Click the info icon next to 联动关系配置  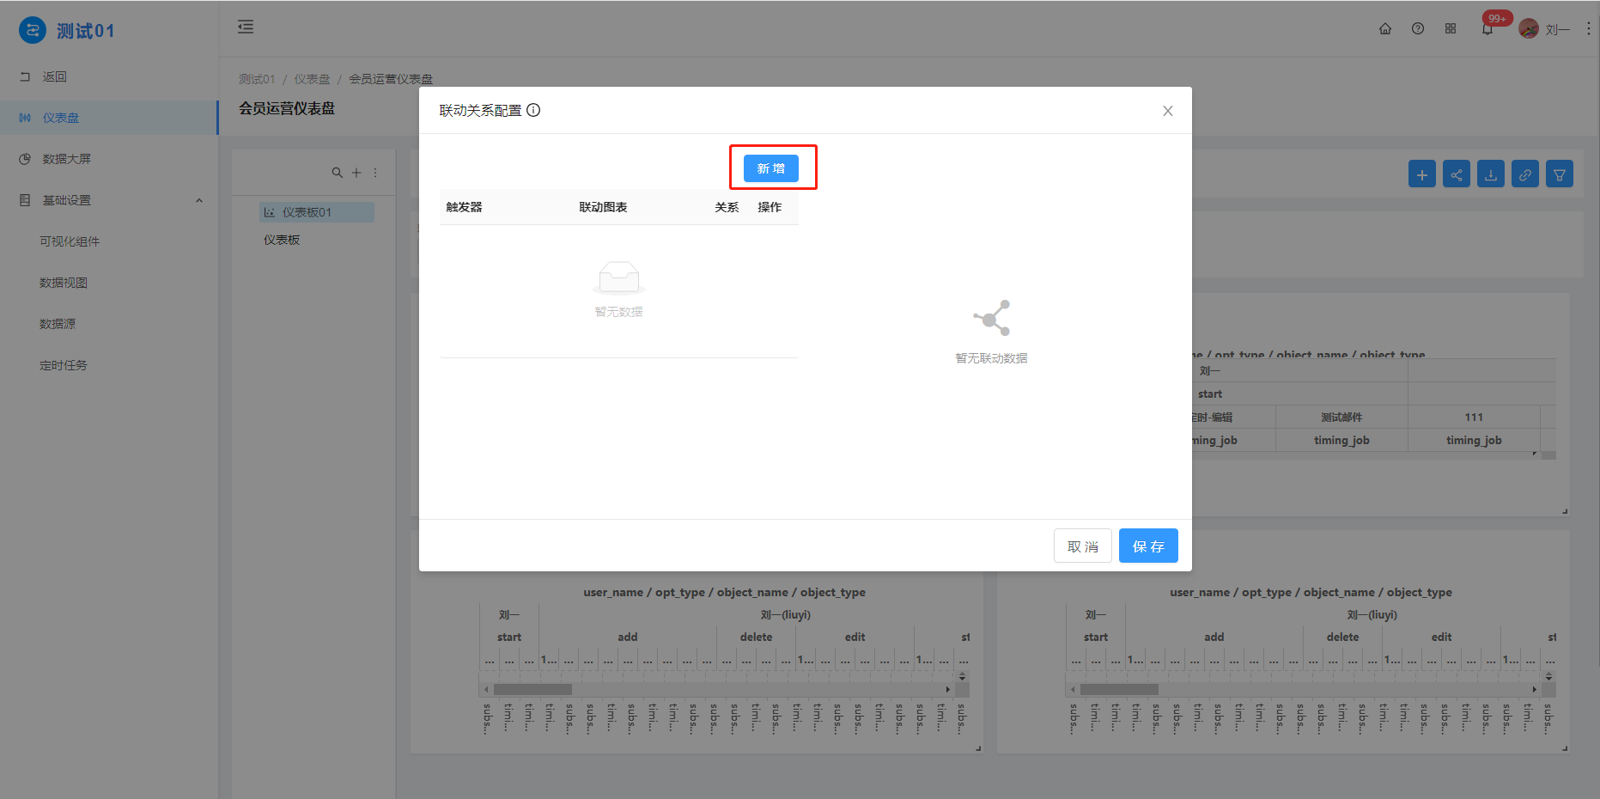click(533, 110)
